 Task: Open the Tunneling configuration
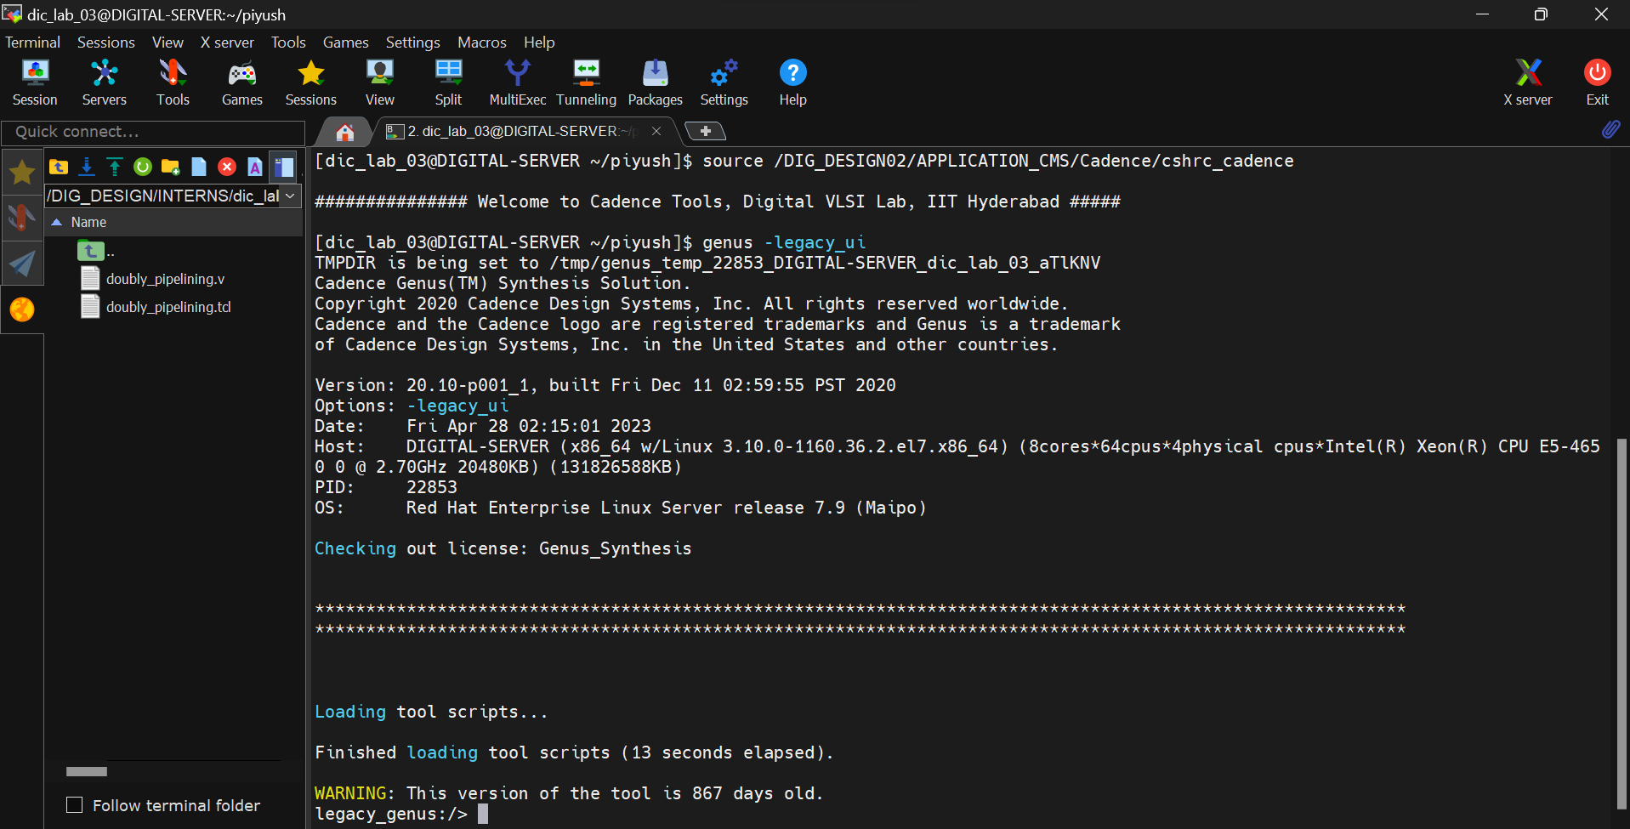[x=586, y=81]
